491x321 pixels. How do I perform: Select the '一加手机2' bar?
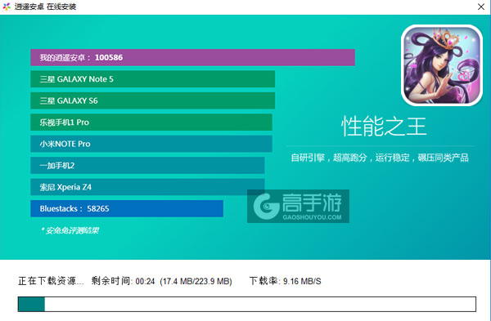[147, 165]
